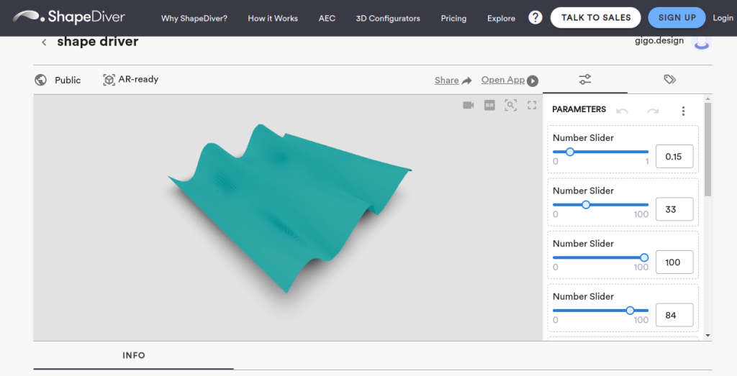
Task: Go back using the arrow beside shape driver
Action: [44, 42]
